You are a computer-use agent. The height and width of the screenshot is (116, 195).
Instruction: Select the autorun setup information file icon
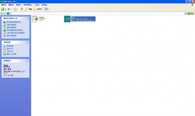35,19
